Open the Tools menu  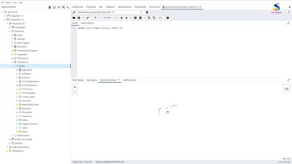coord(15,3)
